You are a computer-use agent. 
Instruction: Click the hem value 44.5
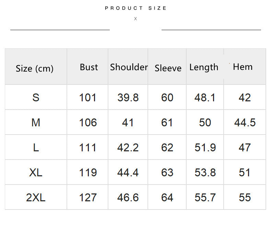(245, 123)
